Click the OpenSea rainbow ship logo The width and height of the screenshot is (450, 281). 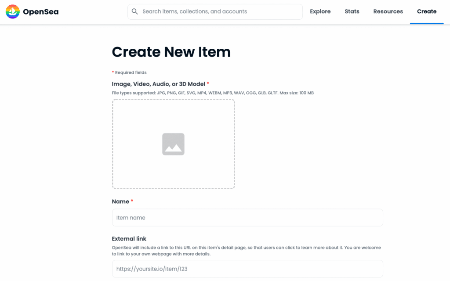(x=13, y=11)
